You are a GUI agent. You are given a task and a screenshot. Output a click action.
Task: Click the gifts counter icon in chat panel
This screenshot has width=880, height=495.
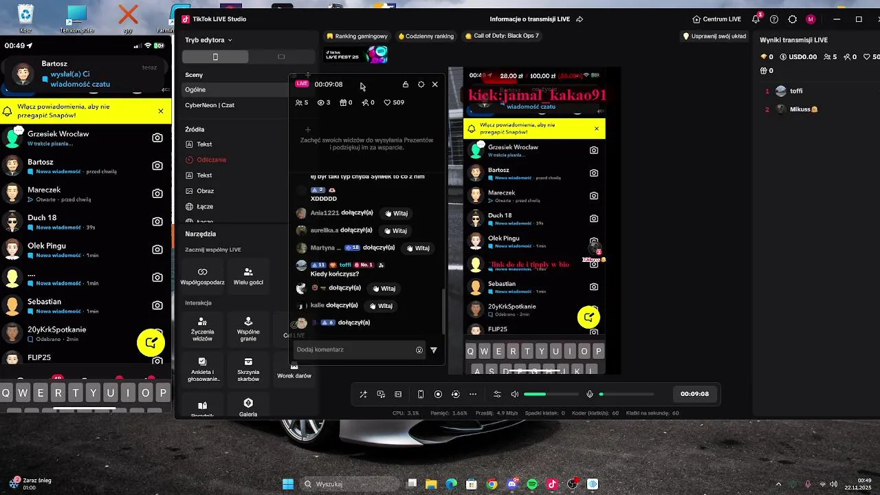pyautogui.click(x=346, y=102)
